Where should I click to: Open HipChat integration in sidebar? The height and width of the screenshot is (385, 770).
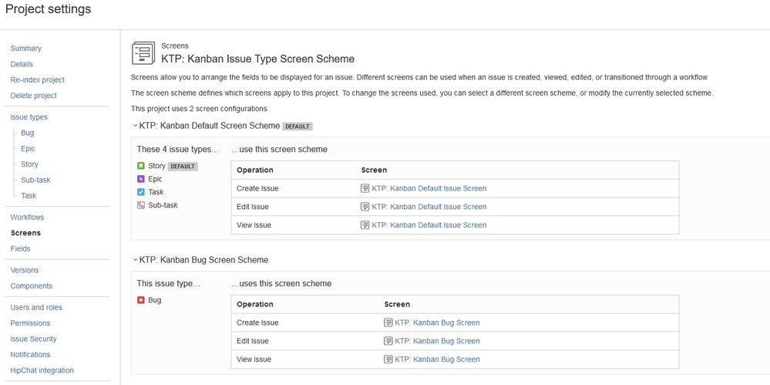pyautogui.click(x=42, y=371)
